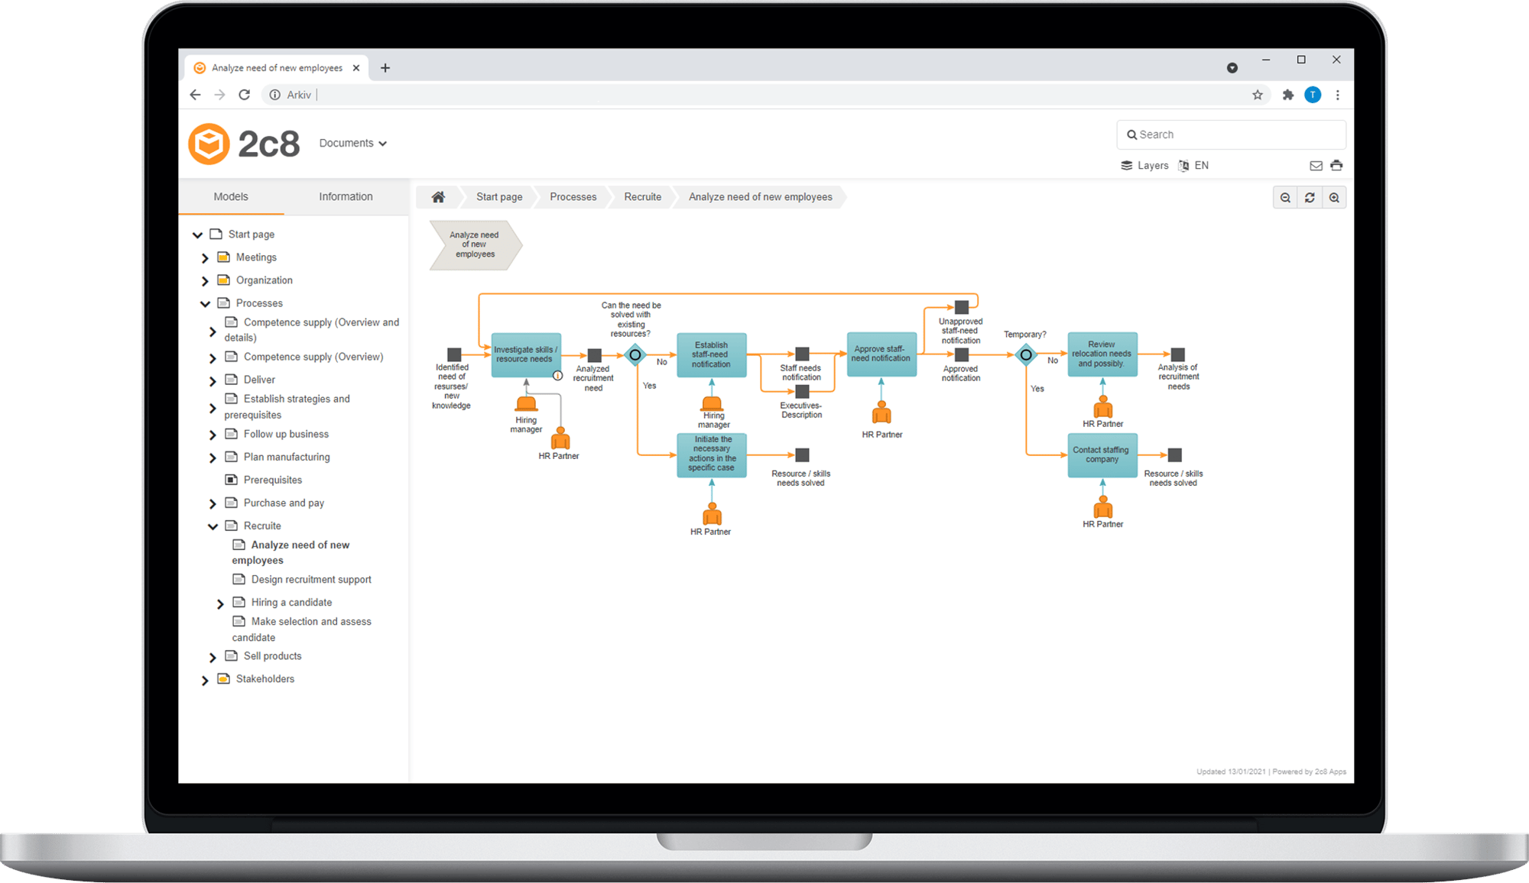Click the Search input field
The height and width of the screenshot is (883, 1529).
point(1231,135)
